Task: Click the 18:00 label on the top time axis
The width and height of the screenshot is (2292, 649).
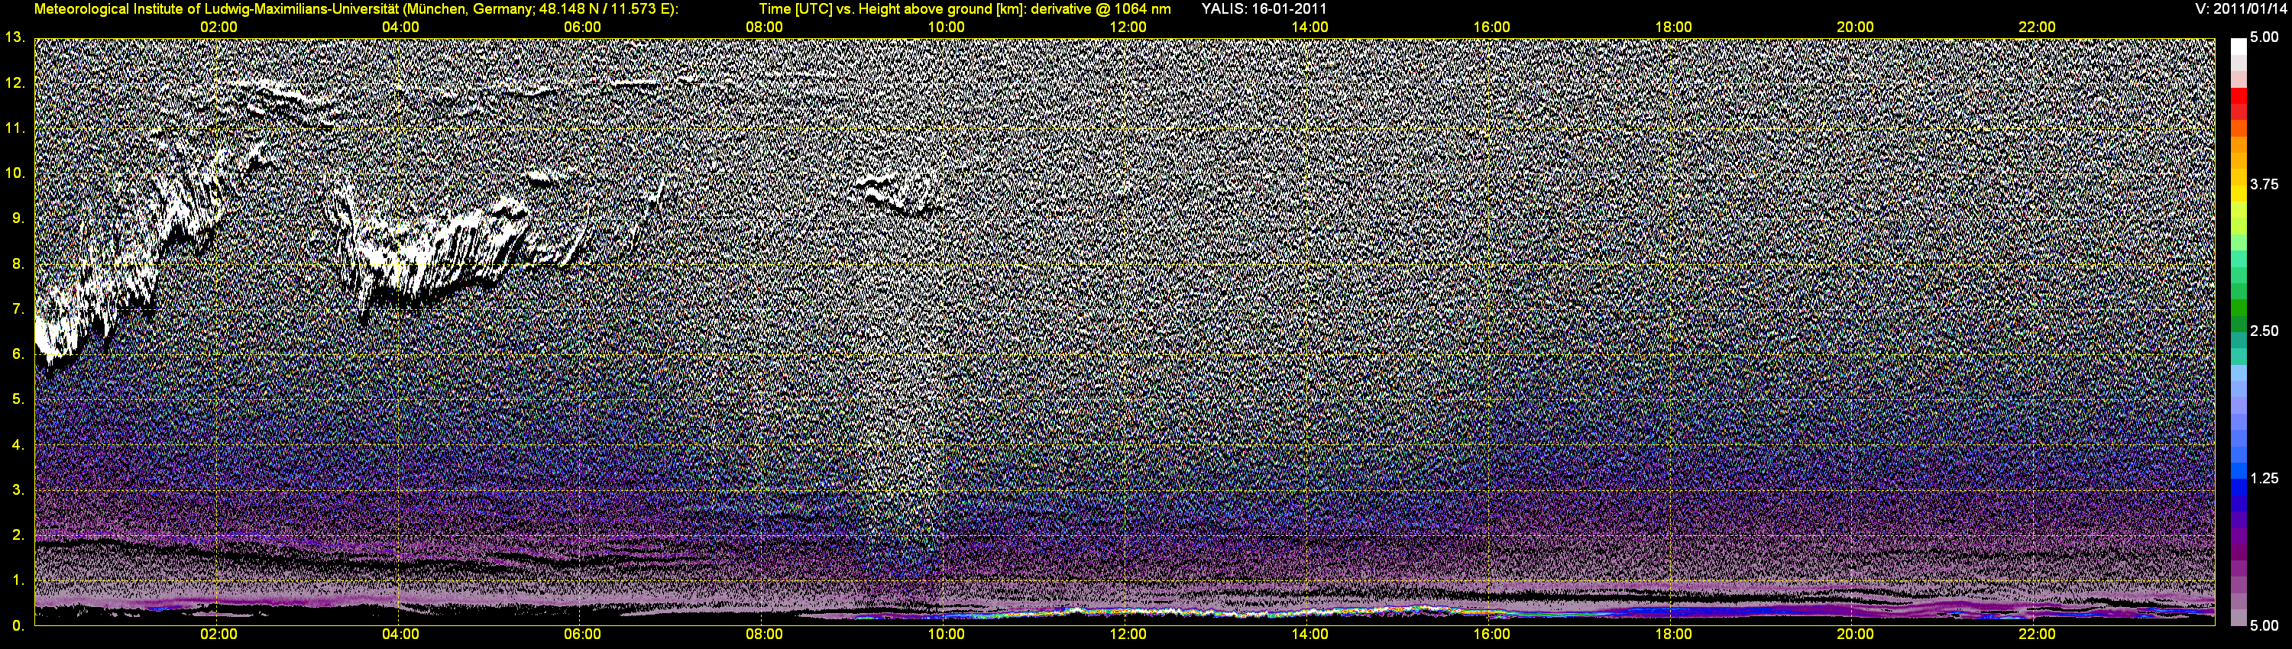Action: click(1674, 27)
